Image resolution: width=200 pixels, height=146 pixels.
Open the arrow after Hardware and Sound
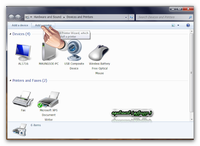[64, 17]
